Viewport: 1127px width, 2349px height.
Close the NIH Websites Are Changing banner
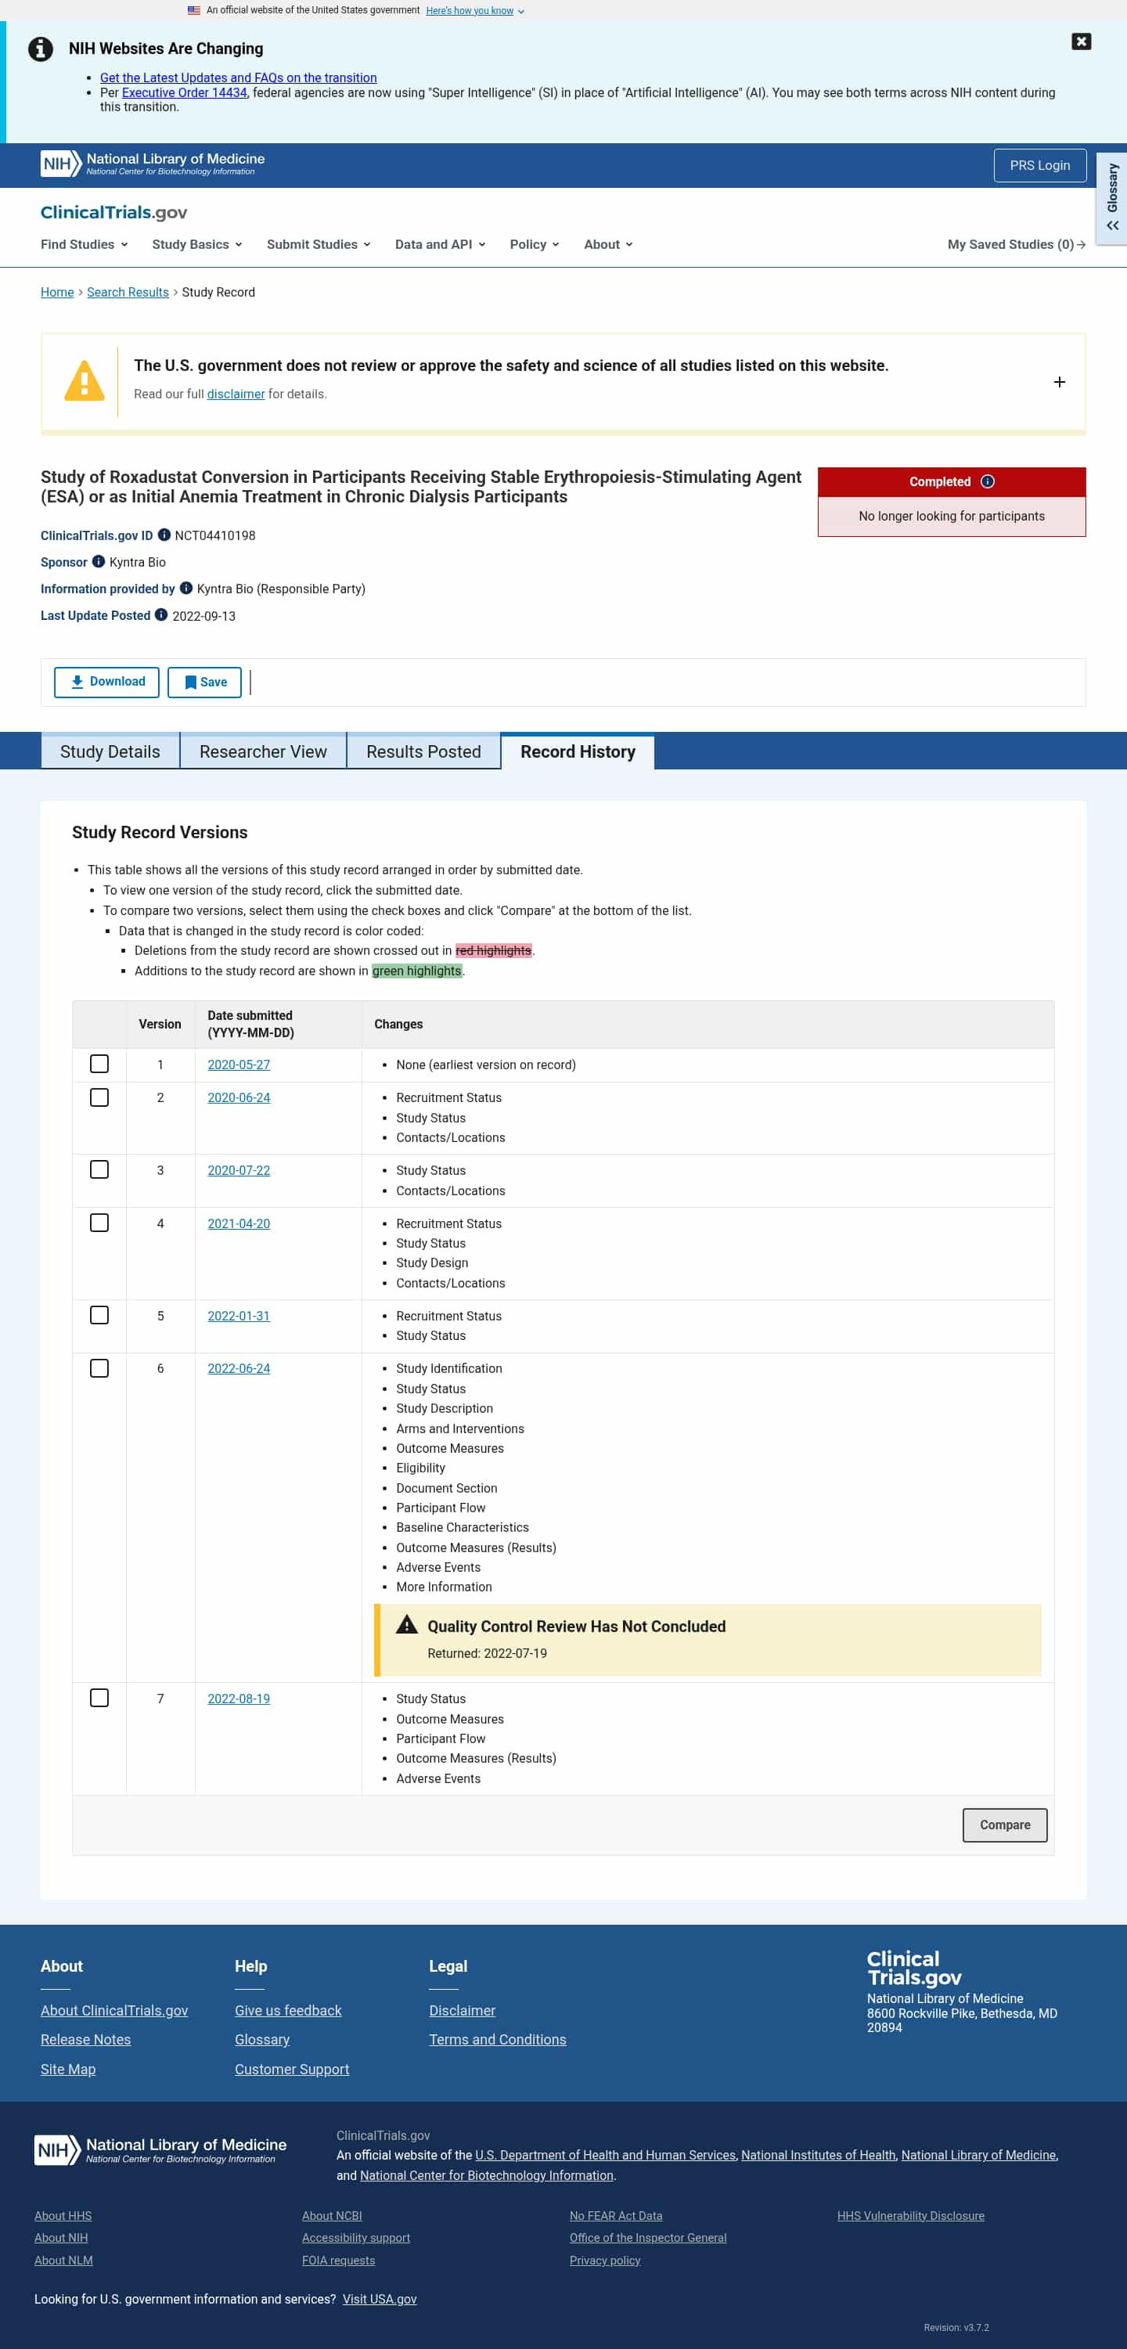(x=1081, y=41)
